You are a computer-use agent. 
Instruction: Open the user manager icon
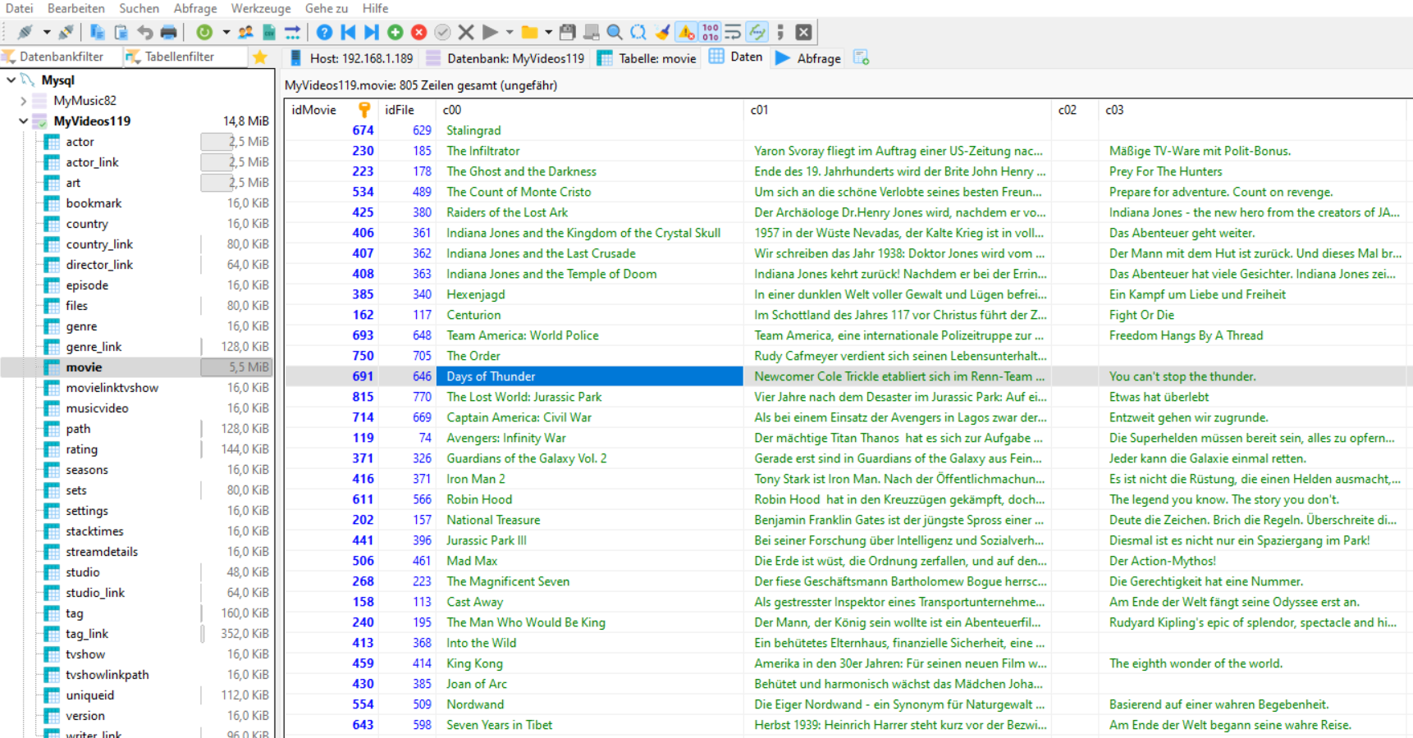[245, 32]
